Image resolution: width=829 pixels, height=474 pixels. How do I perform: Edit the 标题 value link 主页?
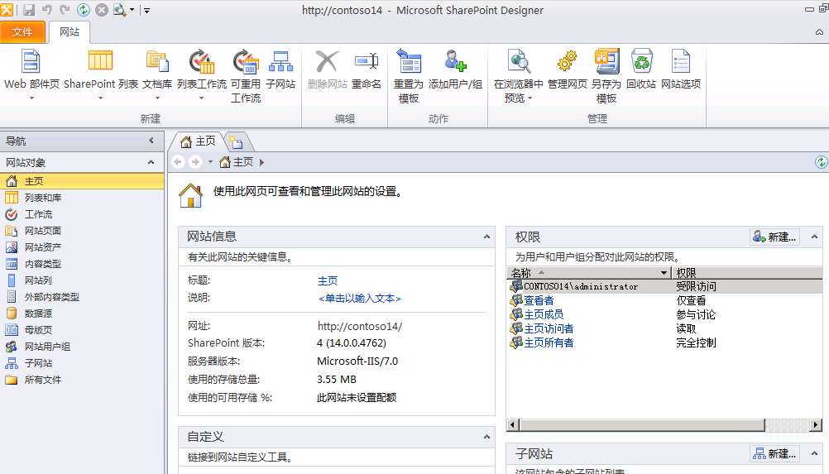click(328, 281)
